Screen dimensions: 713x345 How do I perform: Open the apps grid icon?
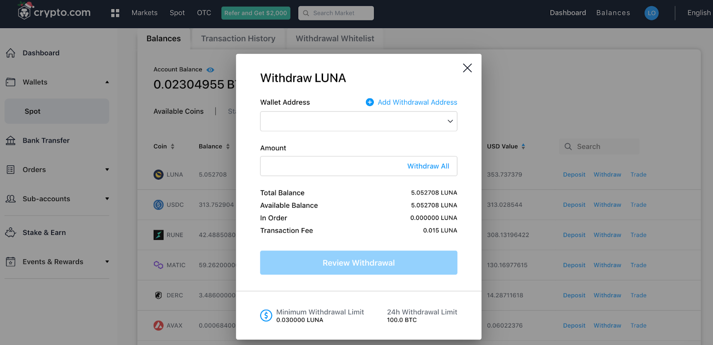[x=115, y=13]
